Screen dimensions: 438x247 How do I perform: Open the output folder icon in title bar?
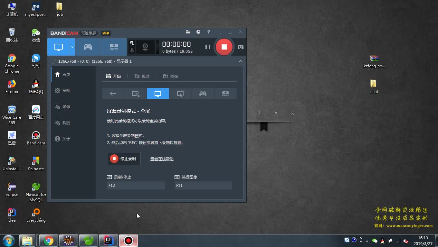point(188,32)
